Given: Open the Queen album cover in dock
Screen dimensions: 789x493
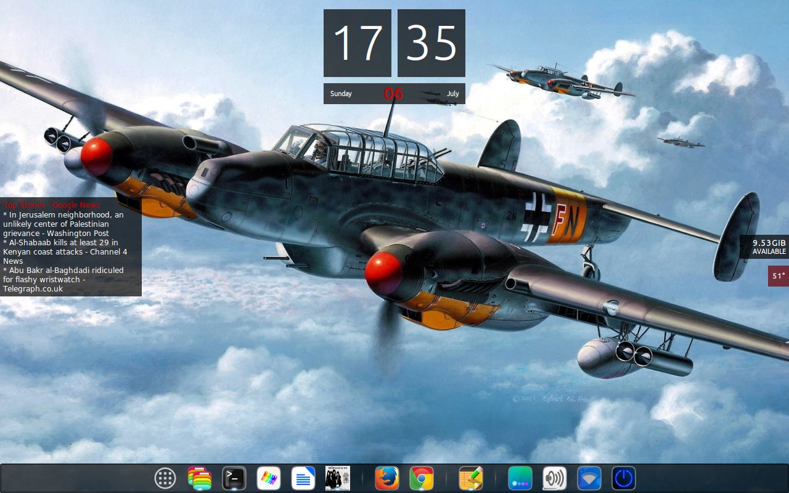Looking at the screenshot, I should [x=338, y=478].
